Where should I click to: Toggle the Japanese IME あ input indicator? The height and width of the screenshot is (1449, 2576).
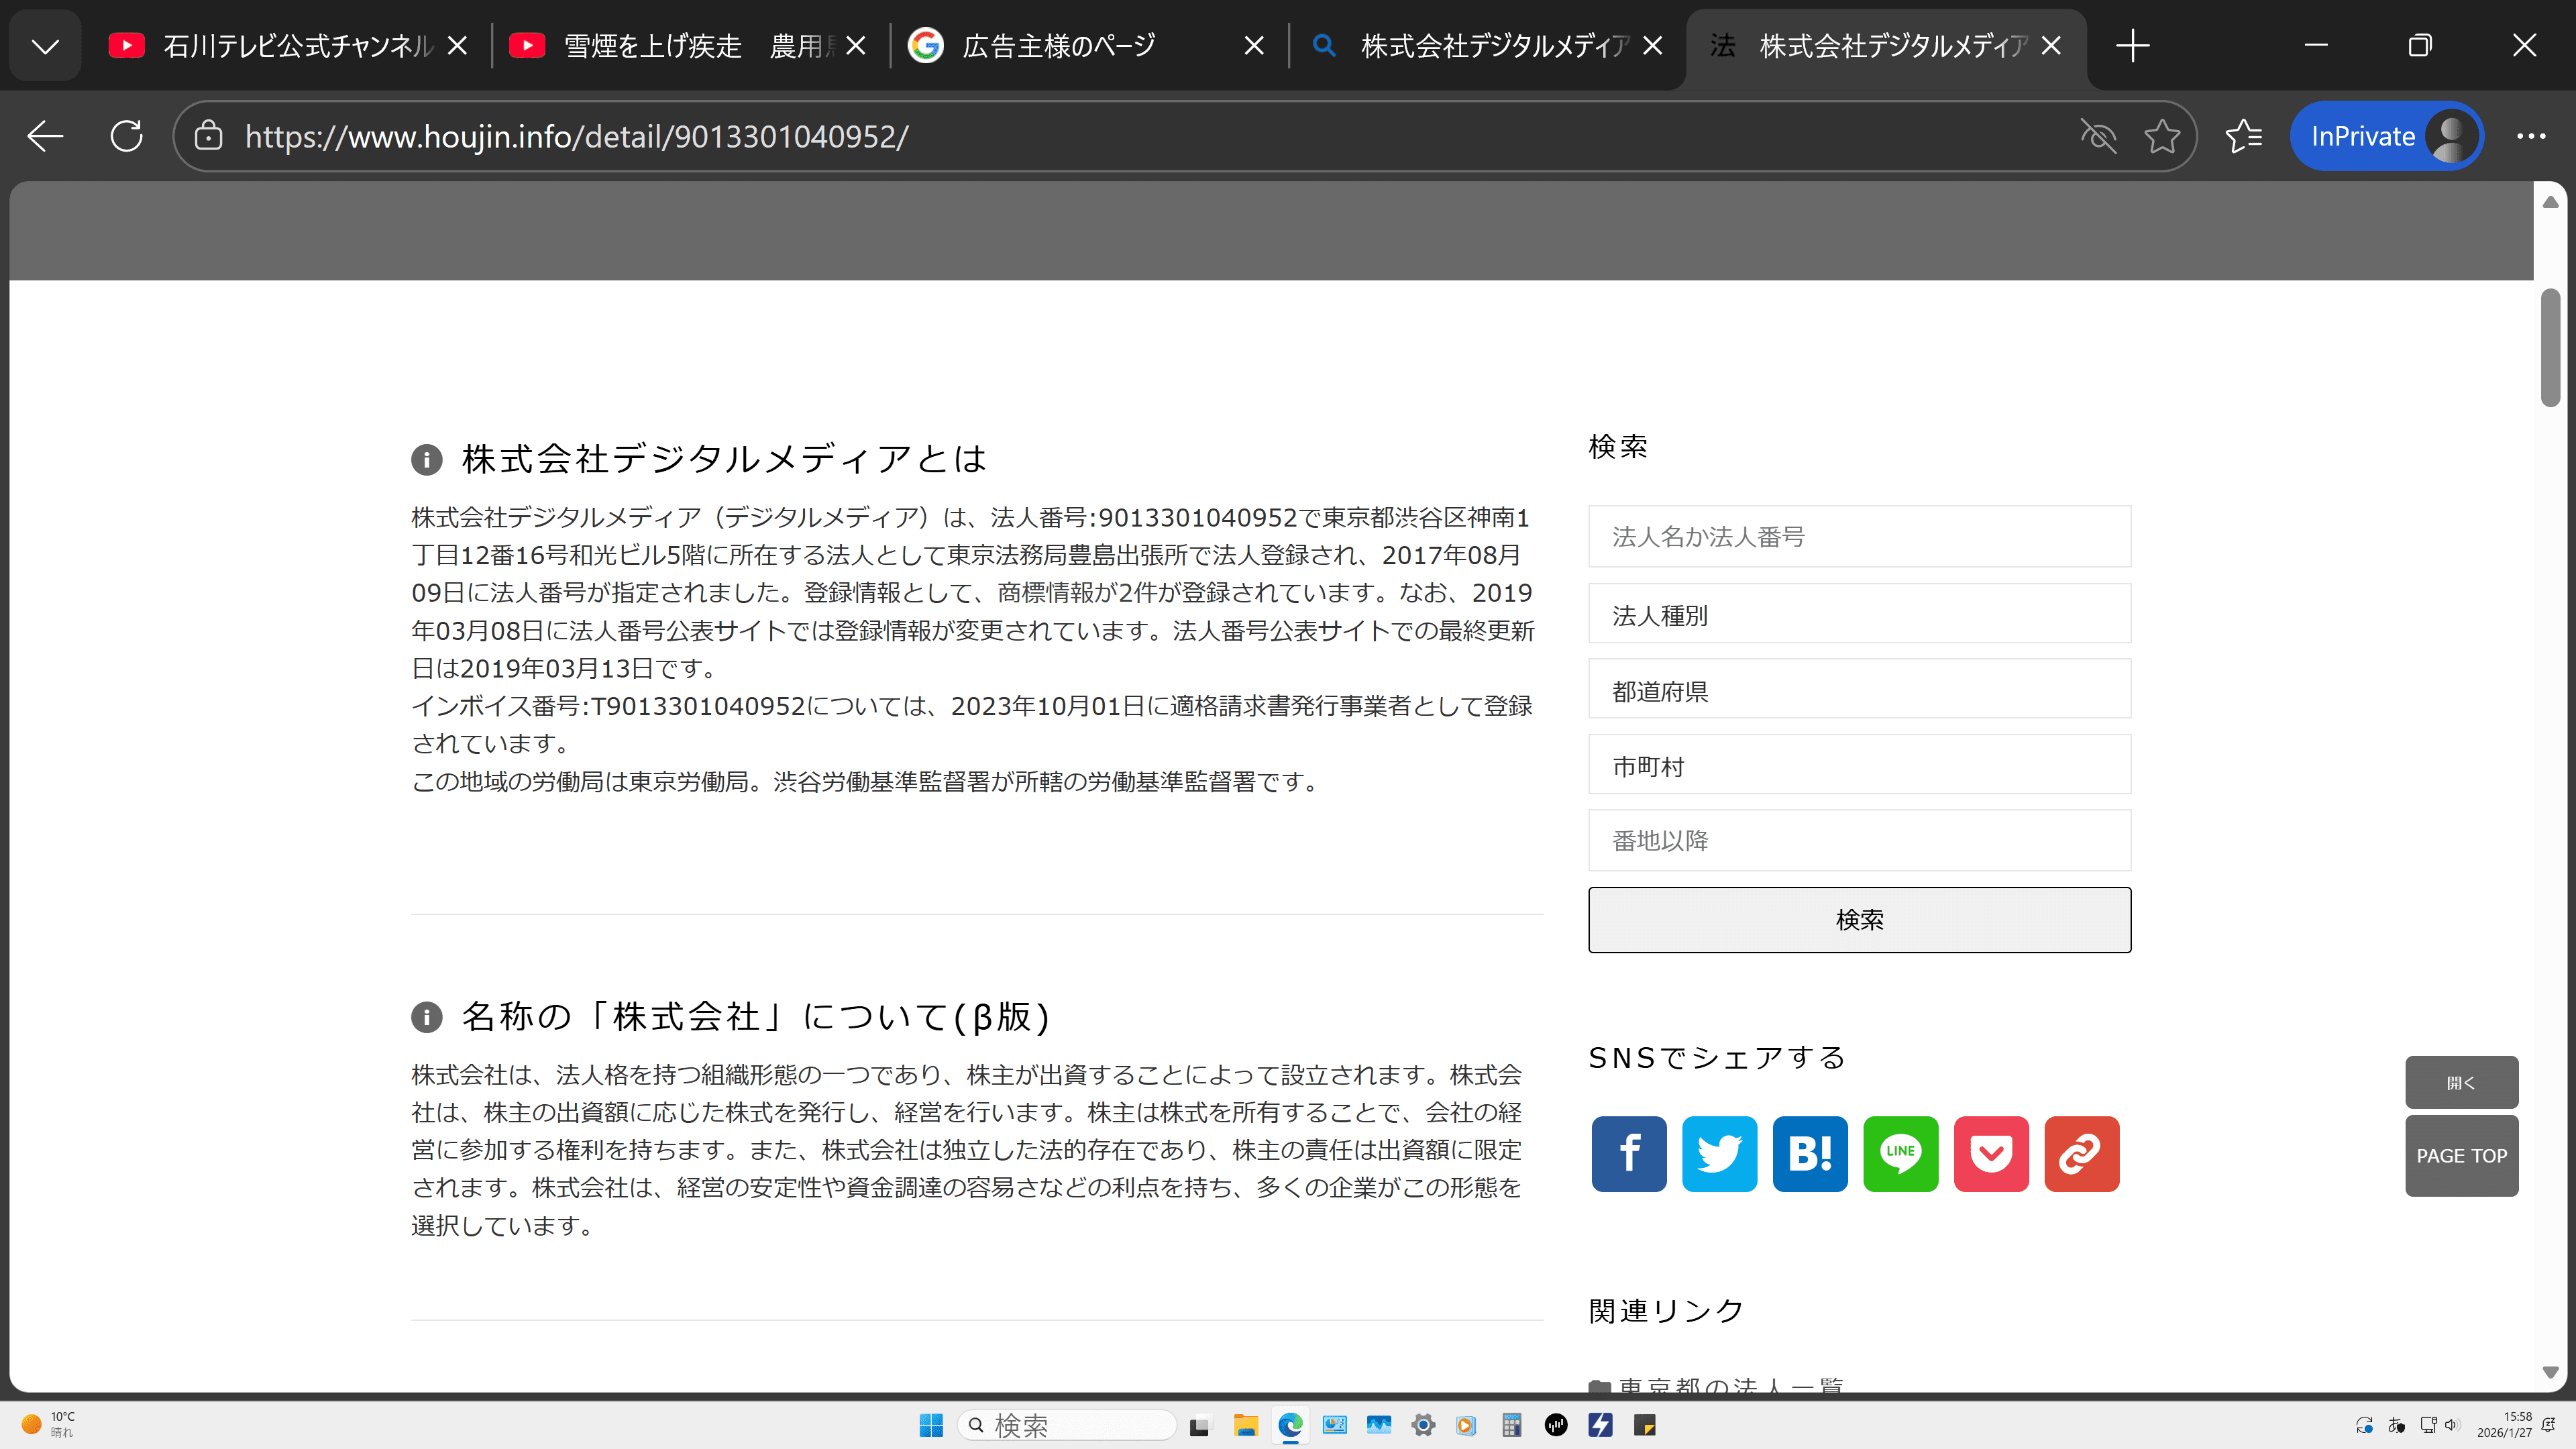2396,1425
